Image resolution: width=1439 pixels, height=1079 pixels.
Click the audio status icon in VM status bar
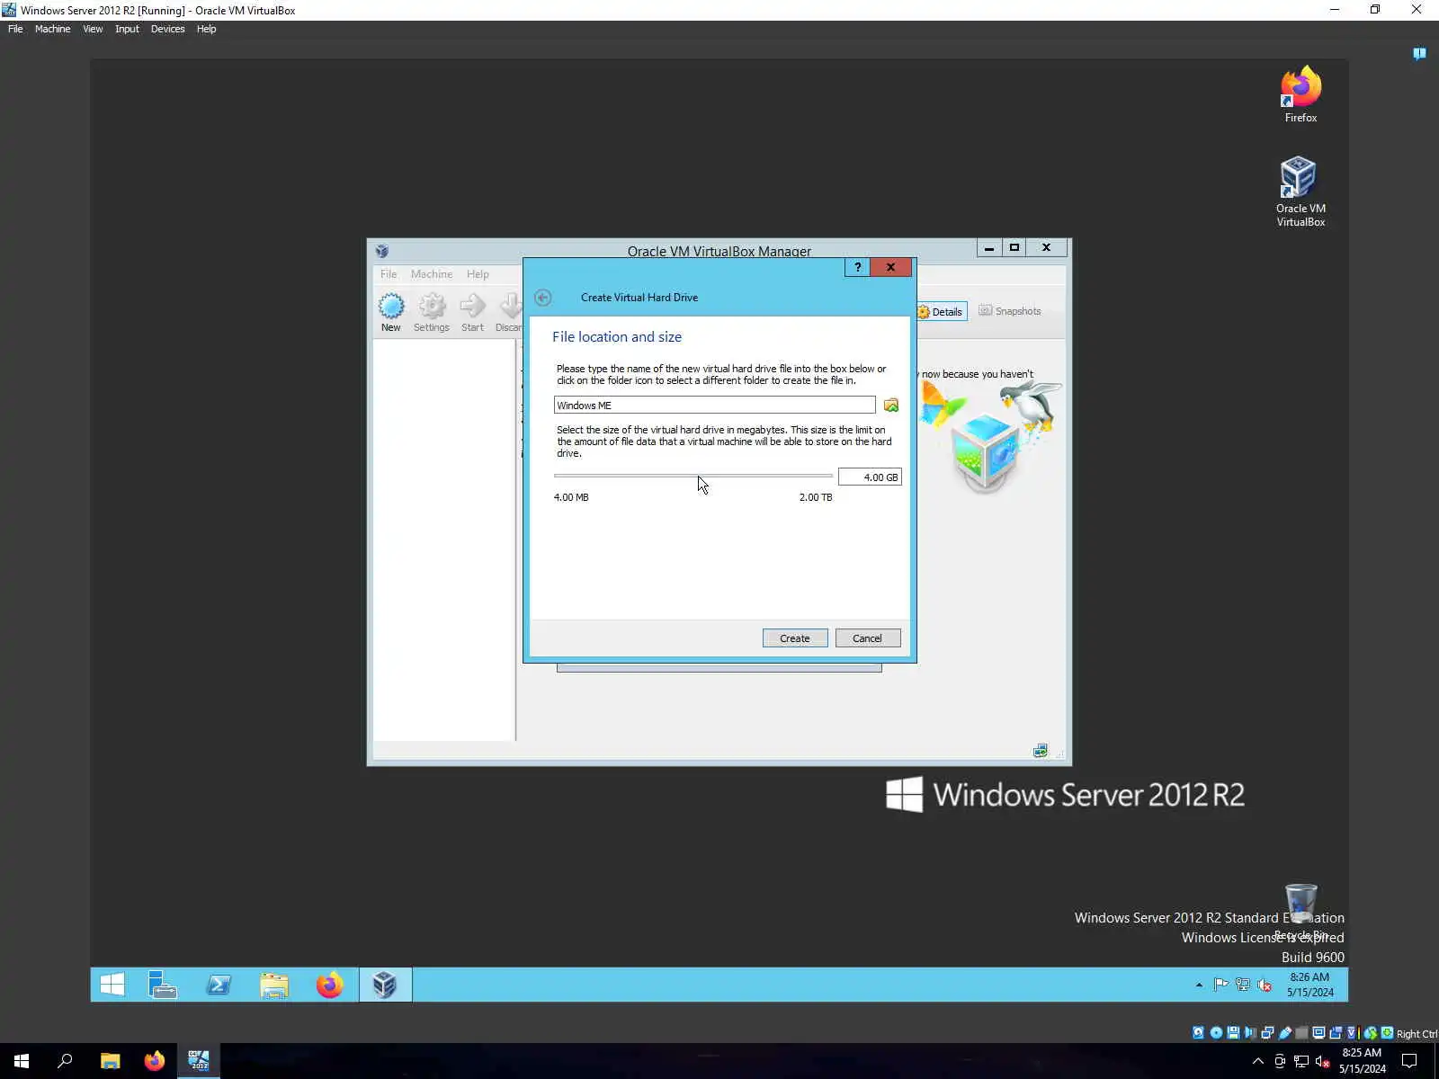[x=1250, y=1033]
